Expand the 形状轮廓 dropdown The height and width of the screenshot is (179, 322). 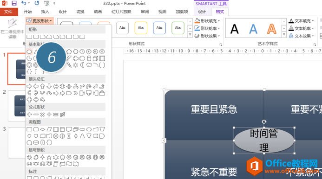pos(207,28)
